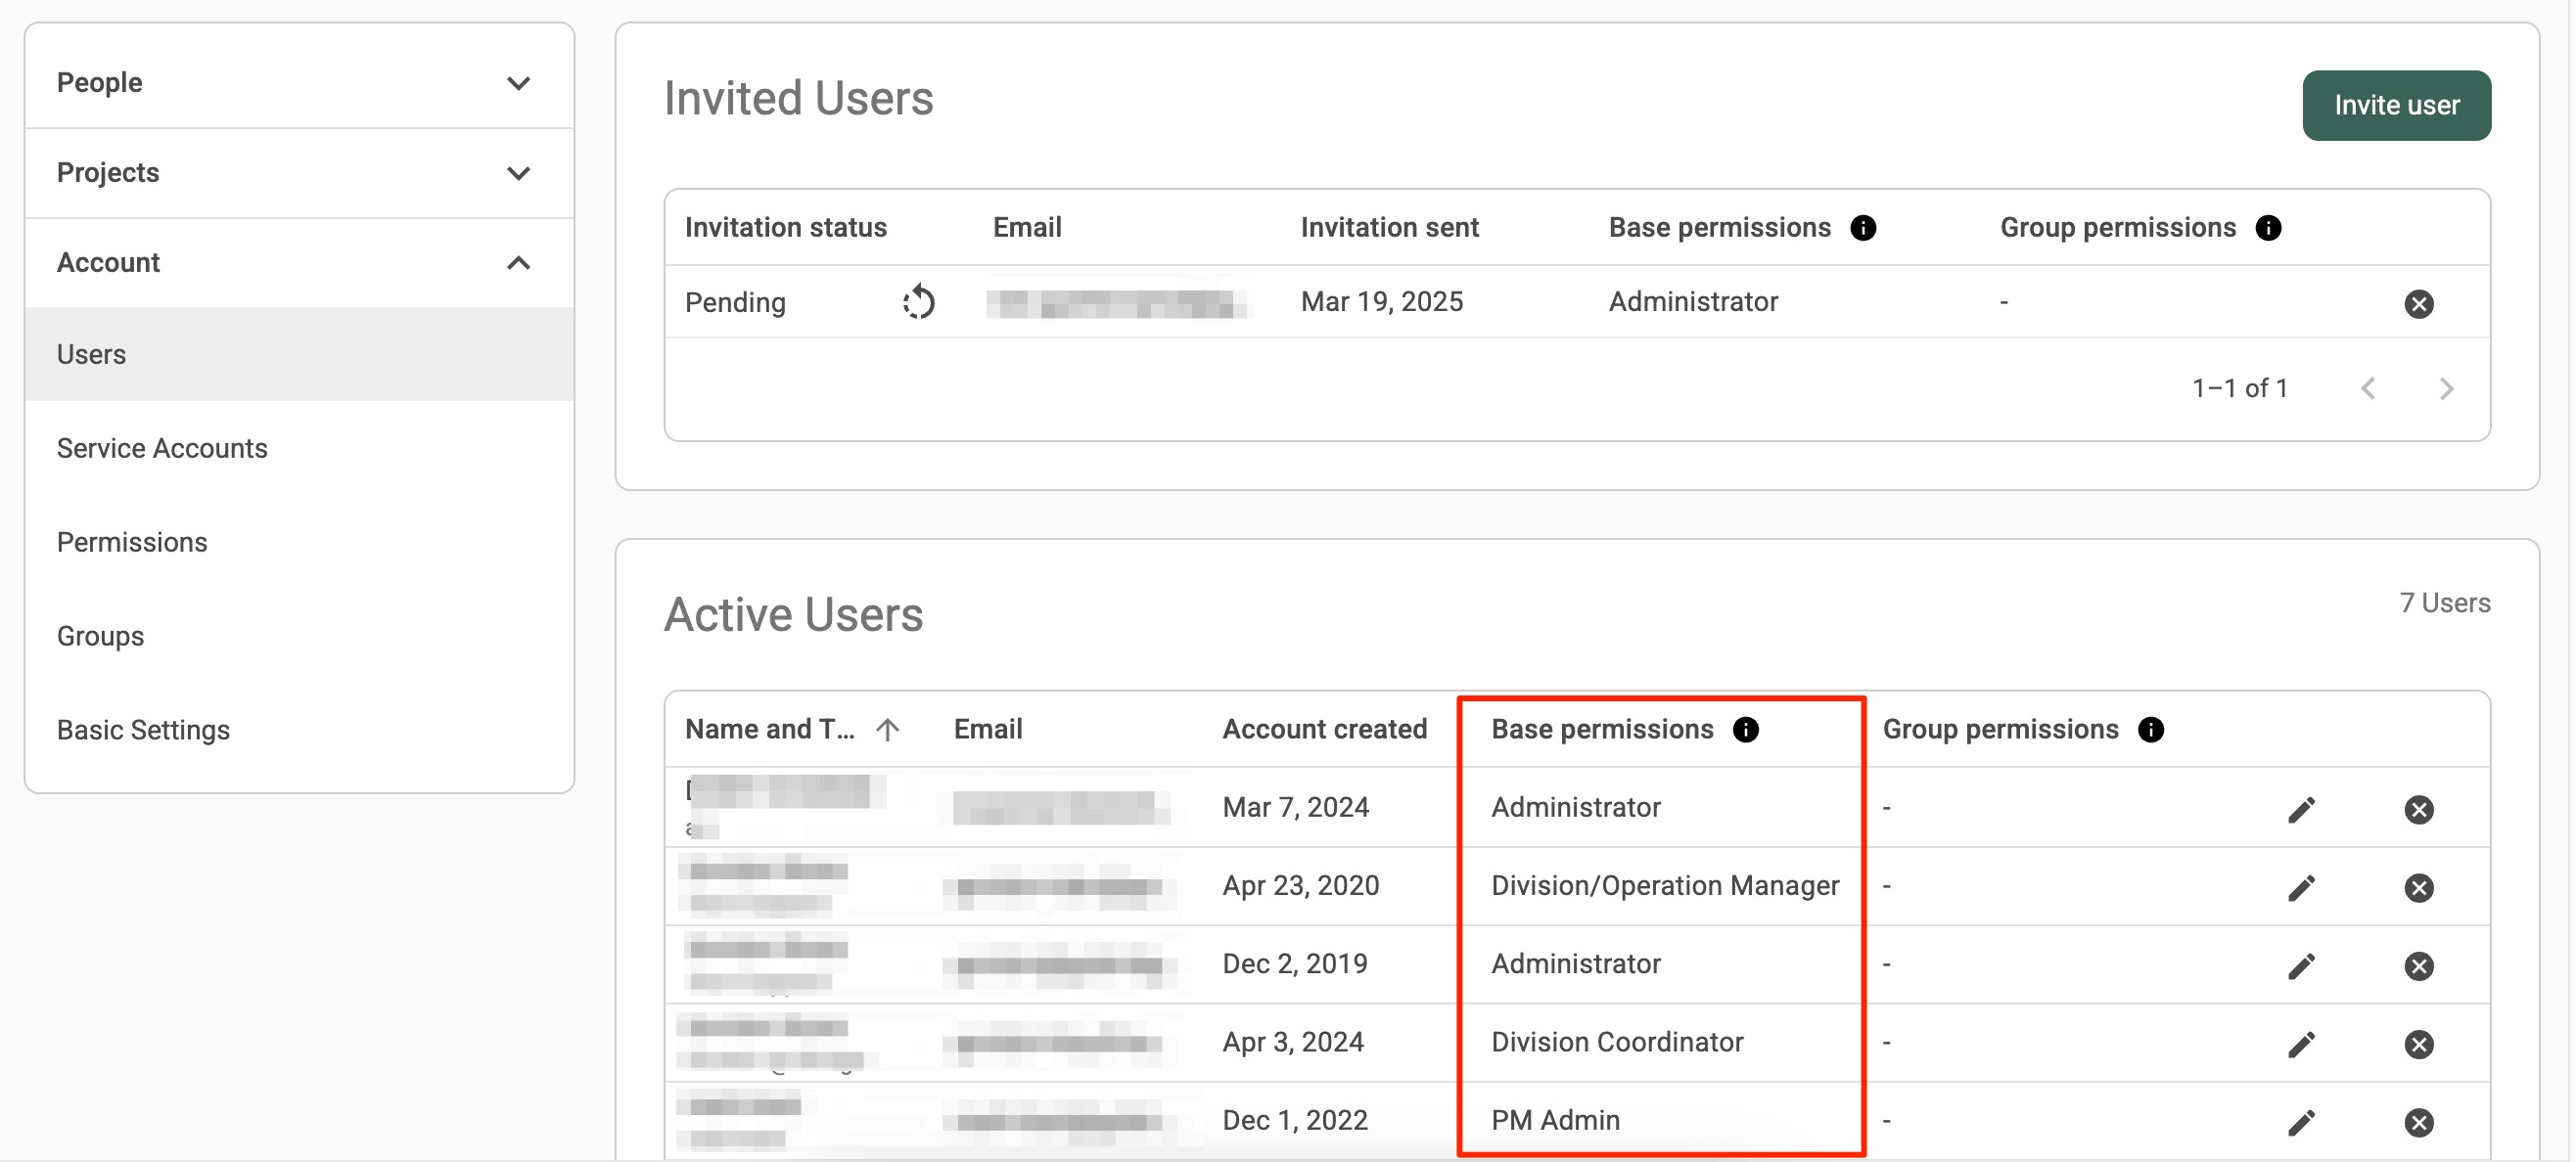Click the Account created column header
Image resolution: width=2576 pixels, height=1162 pixels.
1324,730
